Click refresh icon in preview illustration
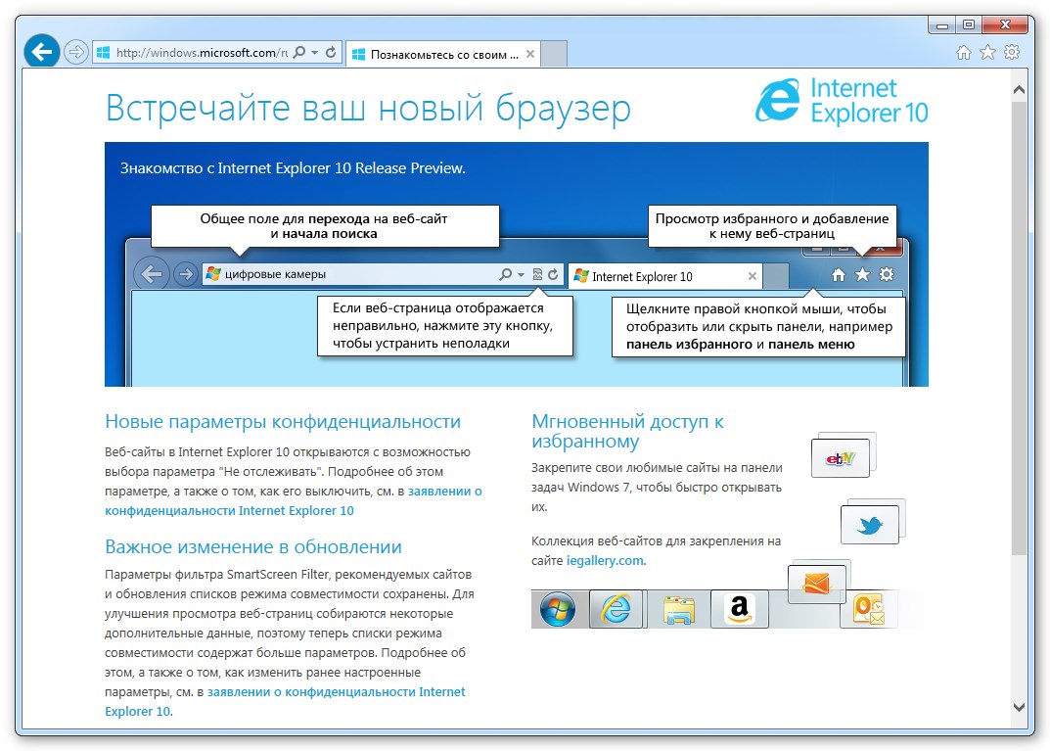The height and width of the screenshot is (751, 1050). coord(553,274)
